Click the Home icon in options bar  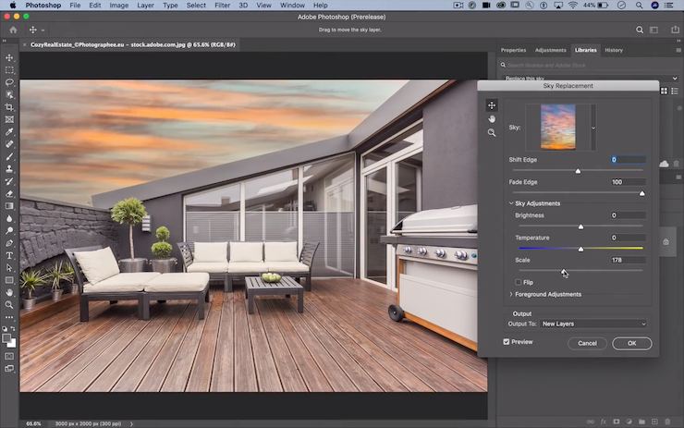click(x=13, y=30)
